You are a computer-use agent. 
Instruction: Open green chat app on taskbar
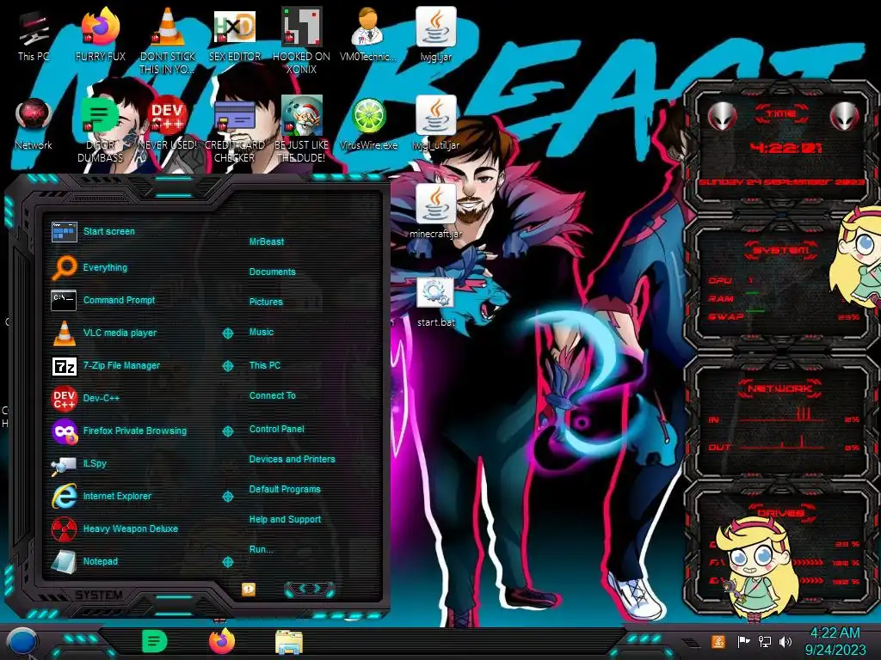[x=155, y=641]
